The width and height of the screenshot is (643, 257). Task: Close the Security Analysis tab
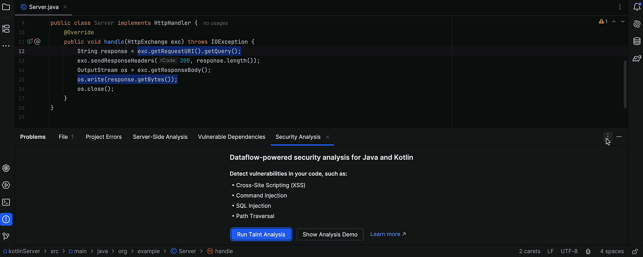tap(328, 137)
